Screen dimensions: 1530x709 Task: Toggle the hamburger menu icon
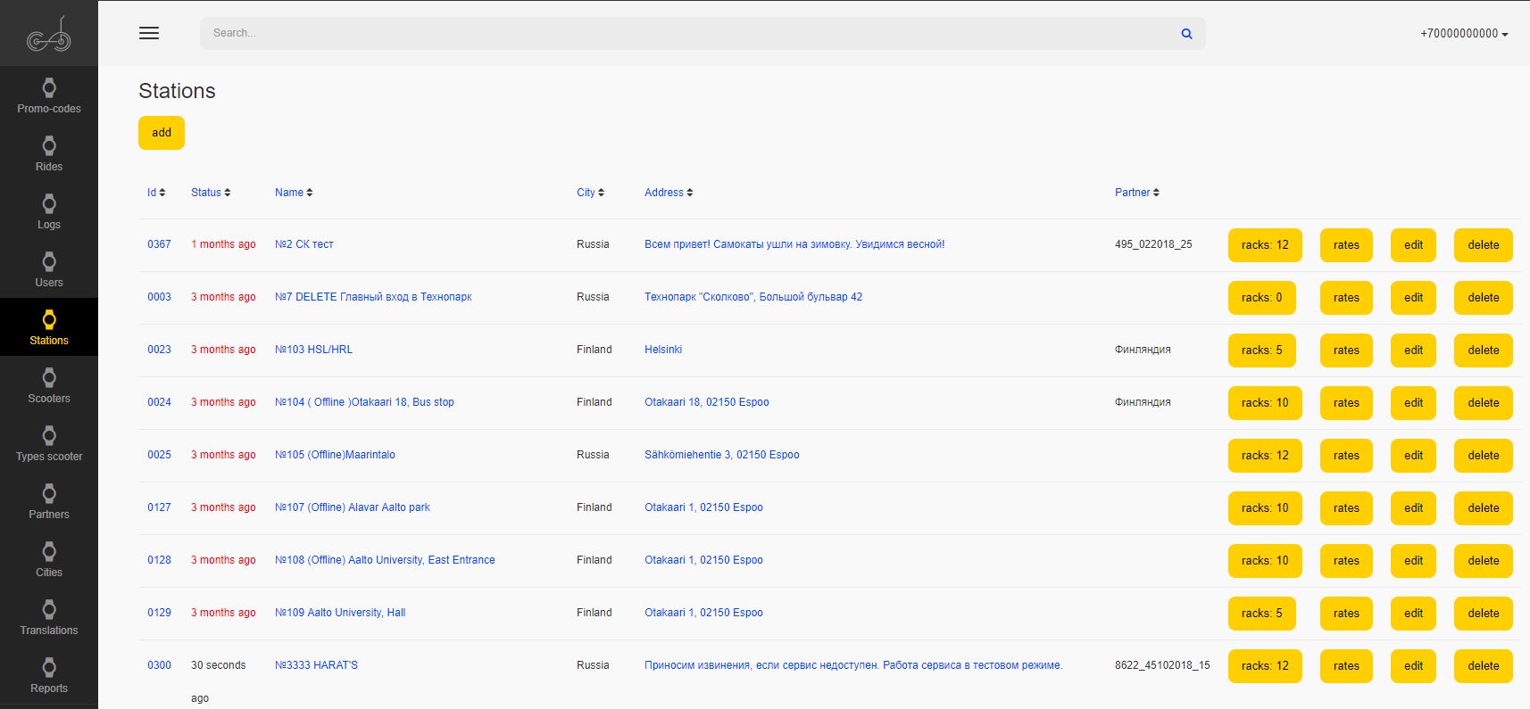149,33
